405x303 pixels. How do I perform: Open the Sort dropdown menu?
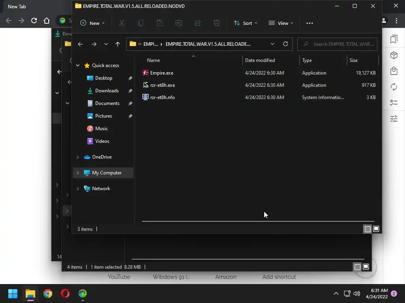[x=245, y=23]
